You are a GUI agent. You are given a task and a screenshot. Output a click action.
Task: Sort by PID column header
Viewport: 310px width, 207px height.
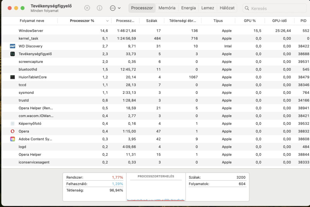pos(303,21)
